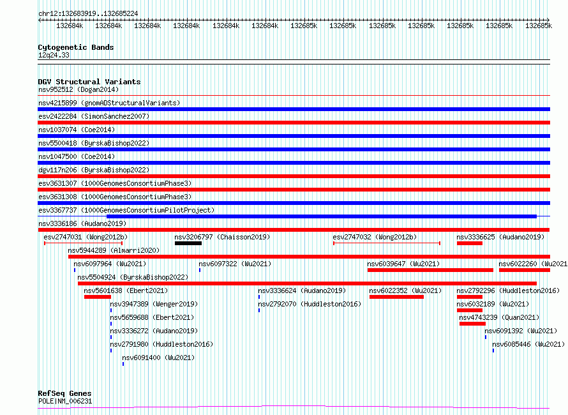Select the 12q24.33 cytogenetic band
Viewport: 568px width, 415px height.
pos(54,55)
